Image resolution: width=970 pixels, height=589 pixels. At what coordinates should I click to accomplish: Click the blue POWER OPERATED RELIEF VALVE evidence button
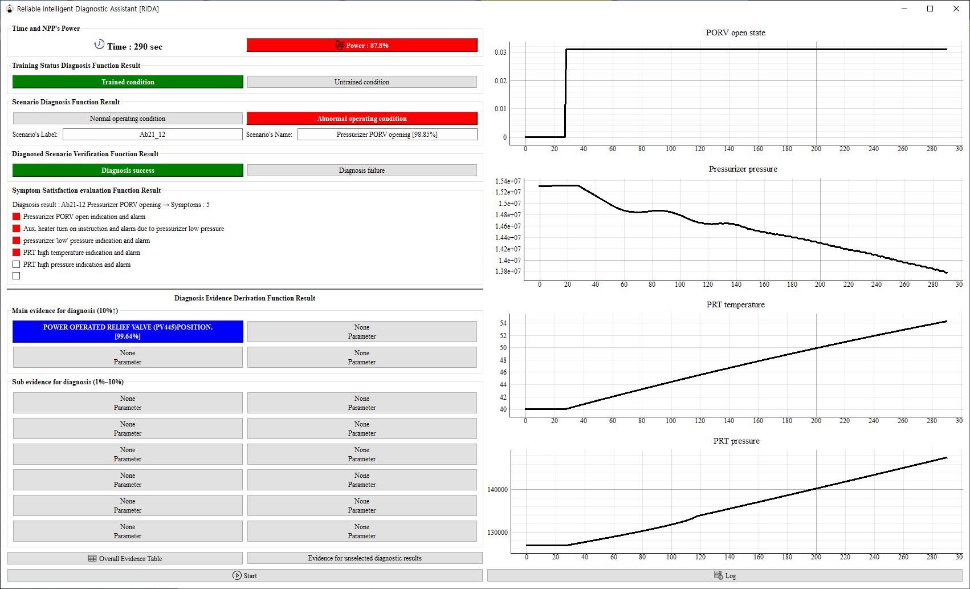point(128,331)
